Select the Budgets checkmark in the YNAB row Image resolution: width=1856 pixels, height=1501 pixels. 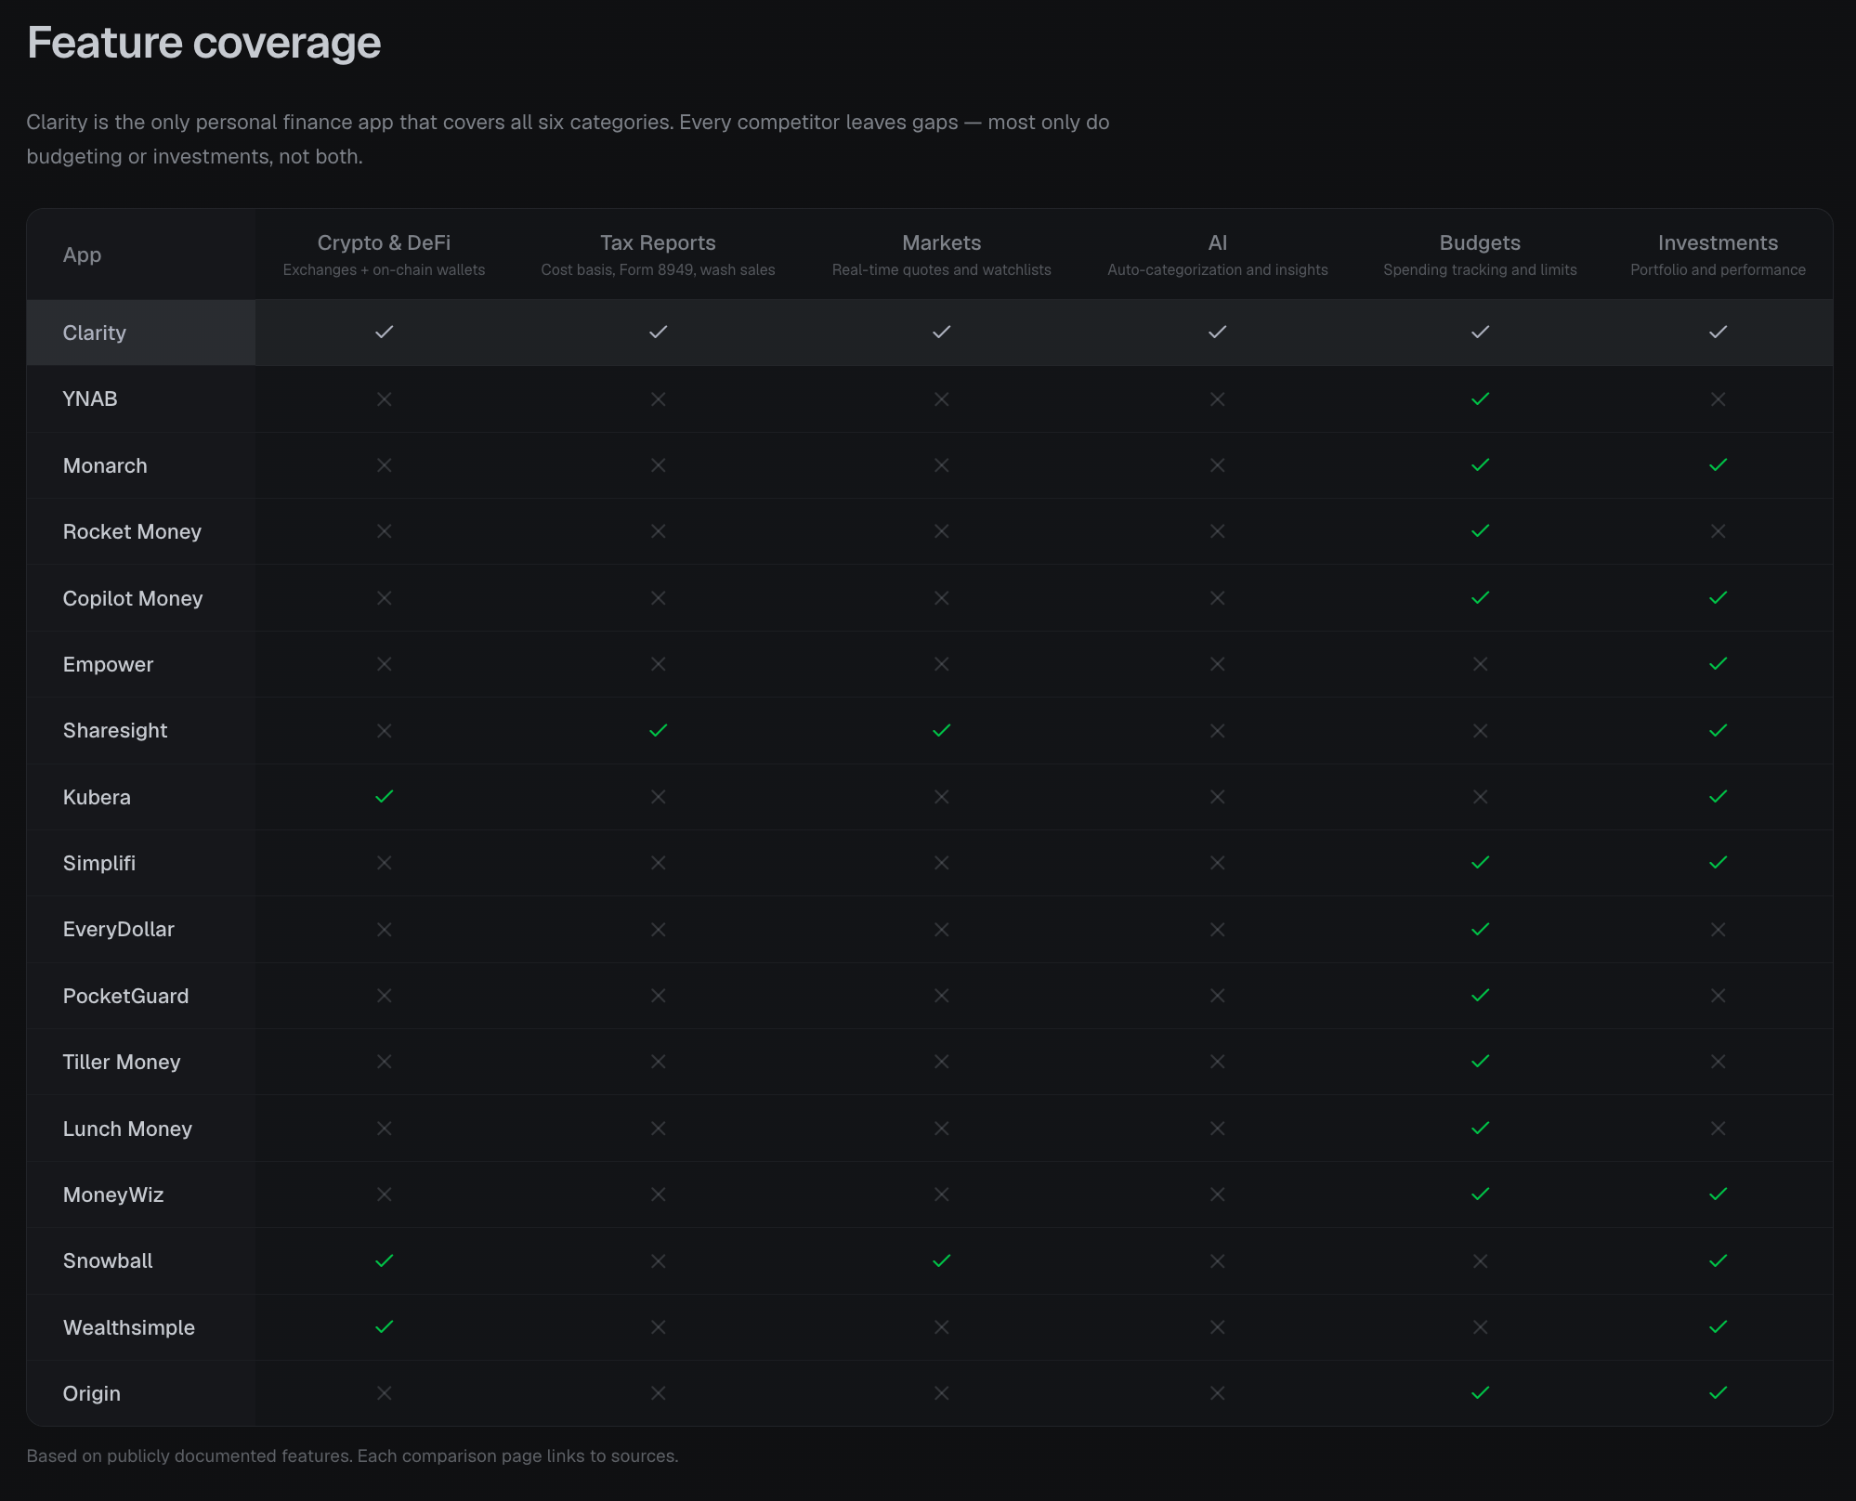pos(1479,398)
